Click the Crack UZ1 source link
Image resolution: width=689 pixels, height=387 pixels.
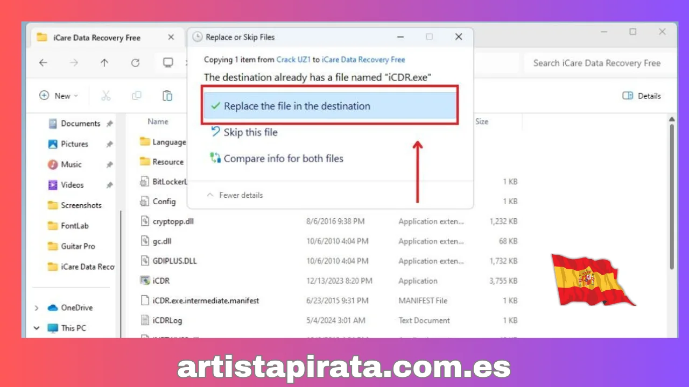point(293,60)
